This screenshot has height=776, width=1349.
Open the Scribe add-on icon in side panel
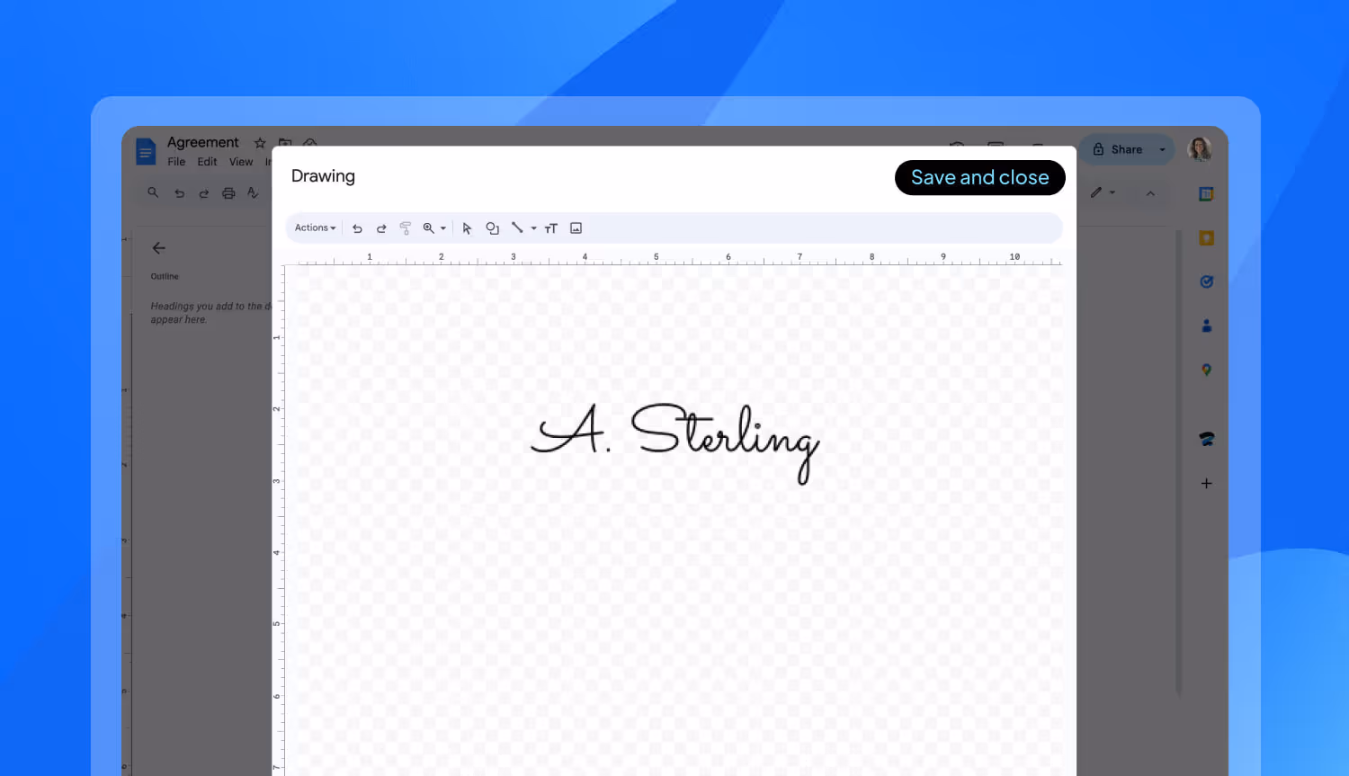(1206, 439)
